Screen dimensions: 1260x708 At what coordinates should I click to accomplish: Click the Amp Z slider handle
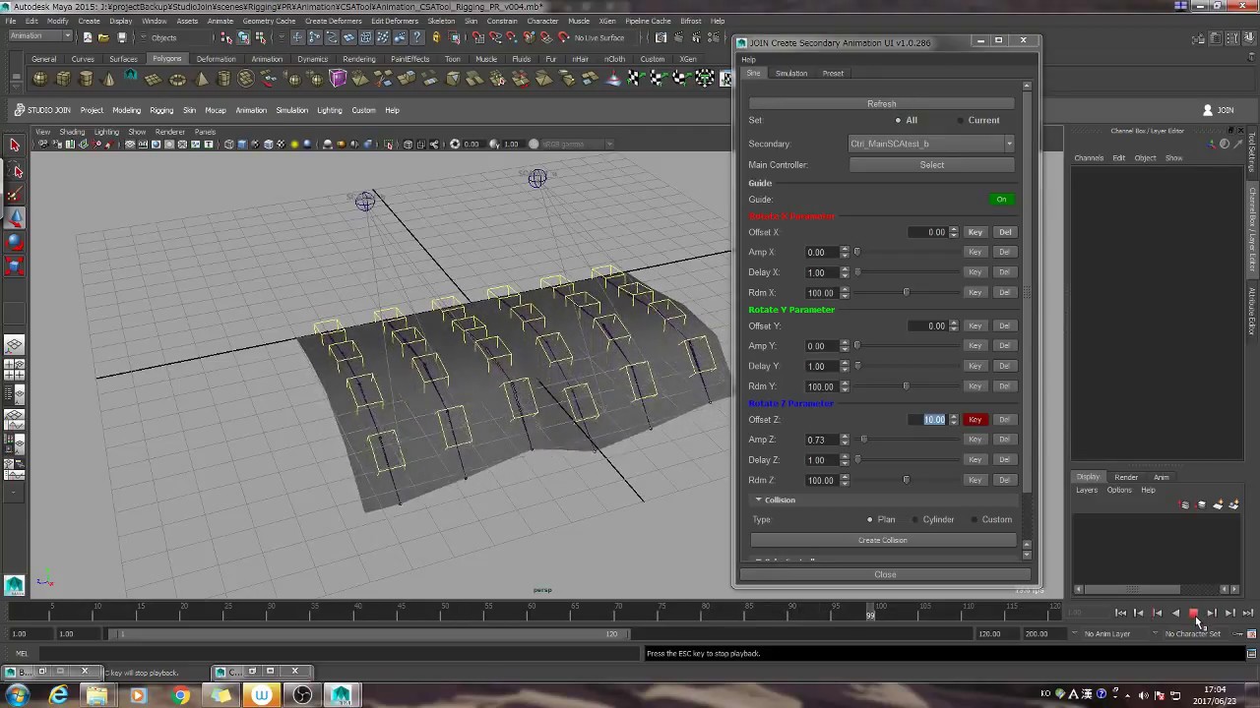click(863, 440)
